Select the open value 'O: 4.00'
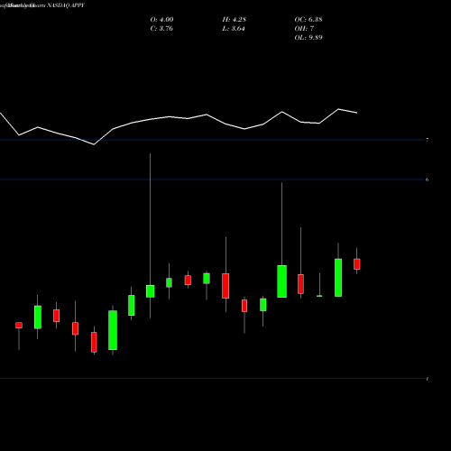Image resolution: width=451 pixels, height=451 pixels. coord(161,20)
